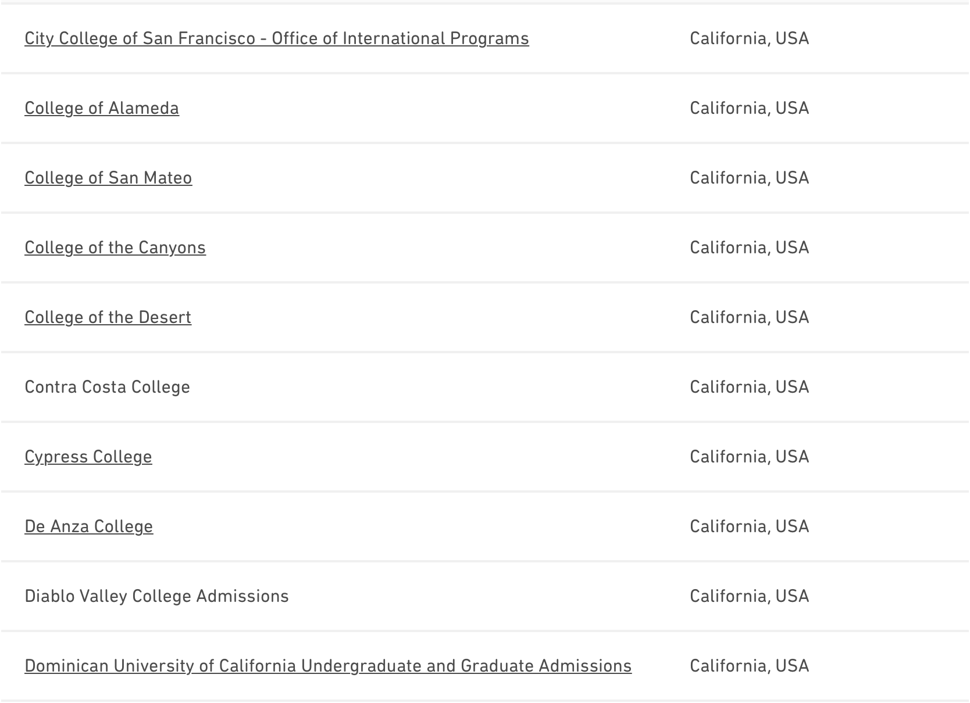This screenshot has width=970, height=703.
Task: Click the location for College of Alameda
Action: pyautogui.click(x=749, y=108)
